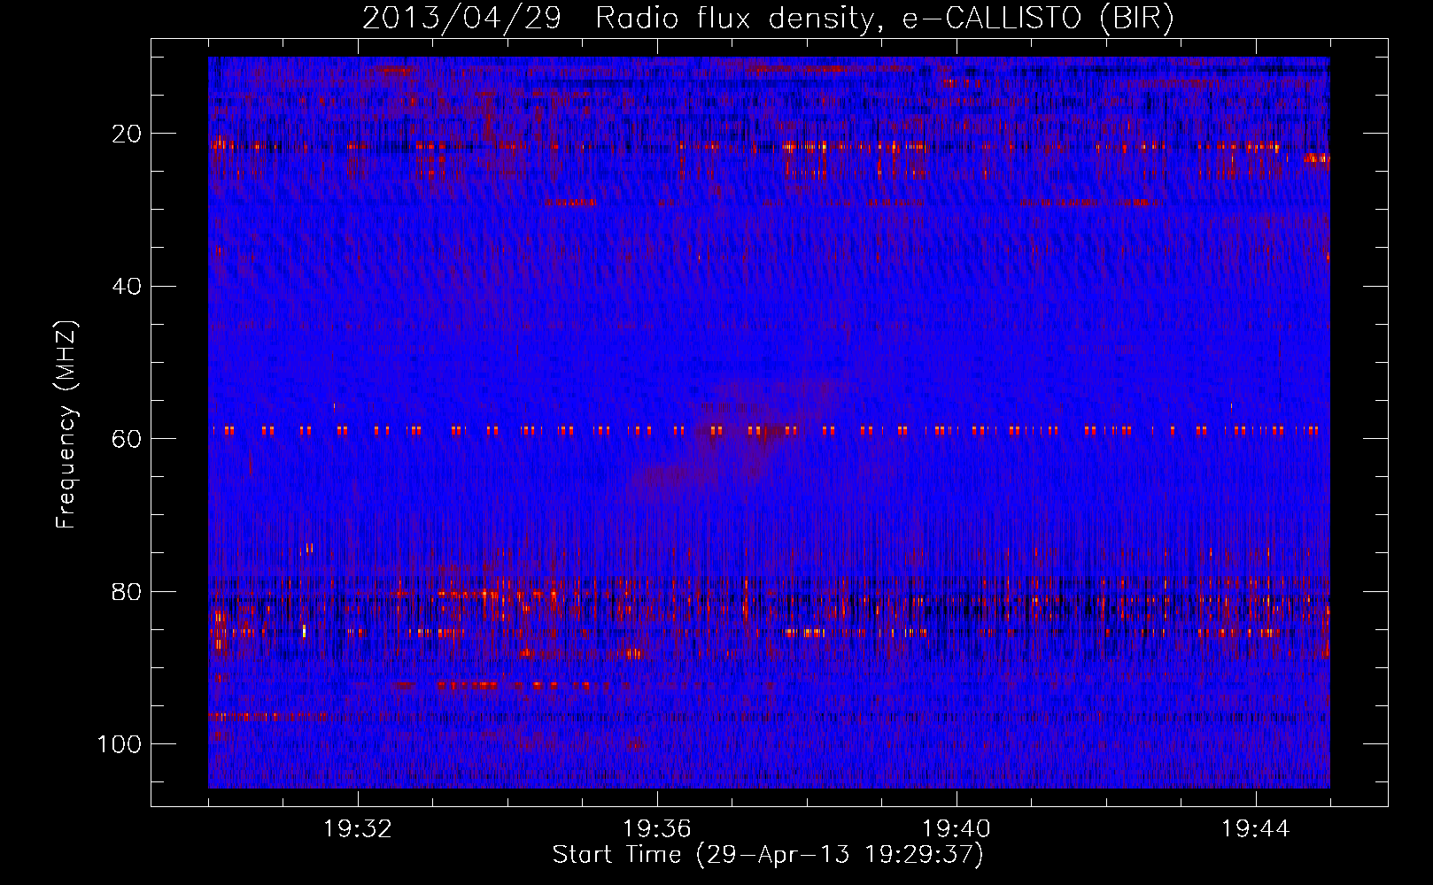Click the plot title 'Radio flux density, e-CALLISTO (BIR)'
This screenshot has width=1433, height=885.
885,18
